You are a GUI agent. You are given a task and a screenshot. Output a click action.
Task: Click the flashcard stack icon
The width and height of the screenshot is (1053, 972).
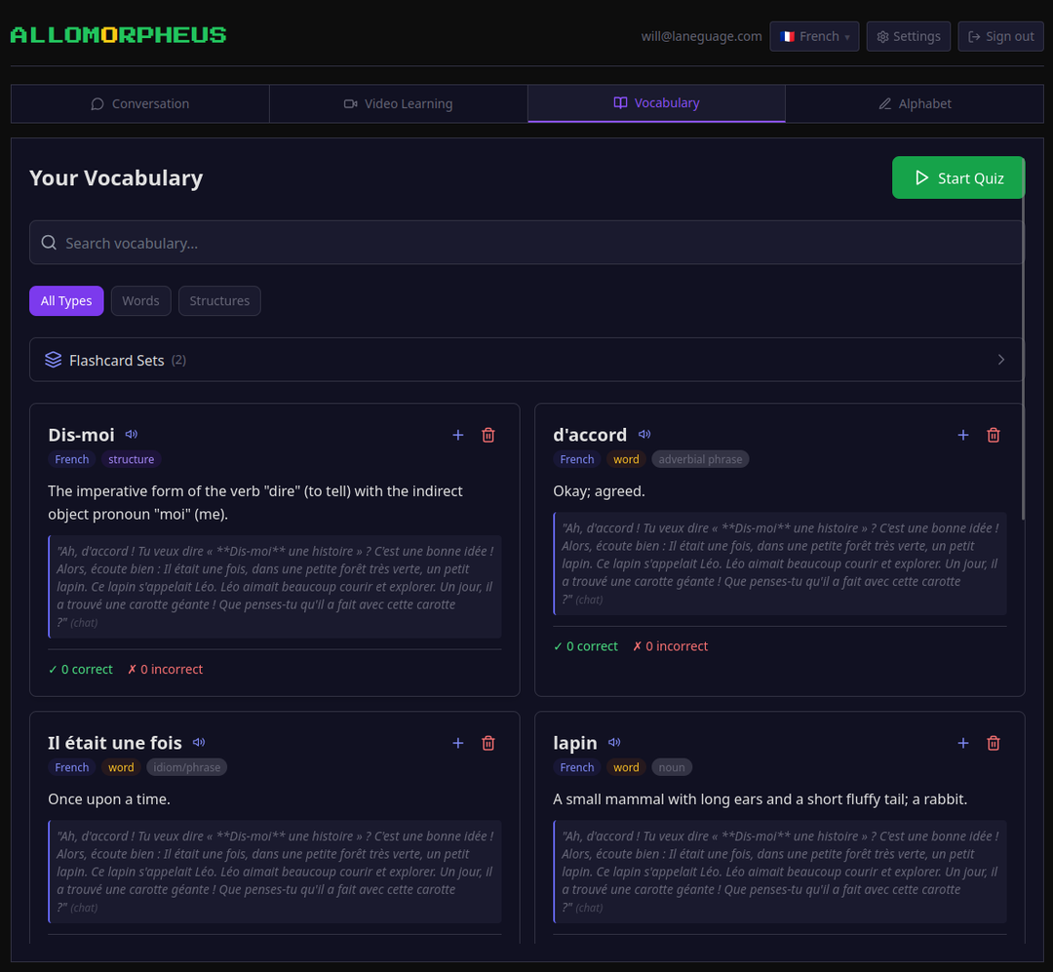coord(52,360)
